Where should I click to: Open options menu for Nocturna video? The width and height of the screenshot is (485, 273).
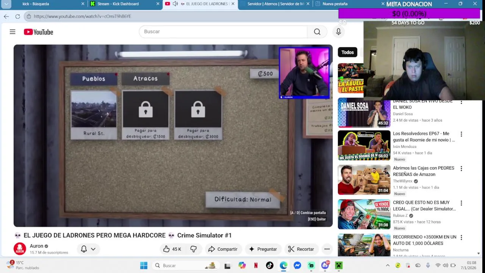(x=461, y=237)
